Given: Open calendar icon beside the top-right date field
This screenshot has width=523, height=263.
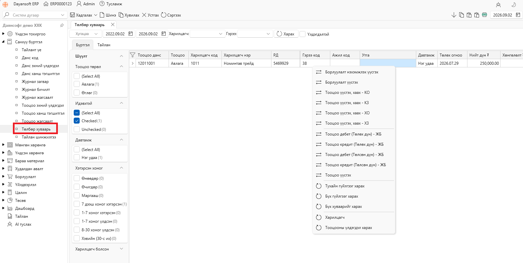Looking at the screenshot, I should [x=518, y=15].
